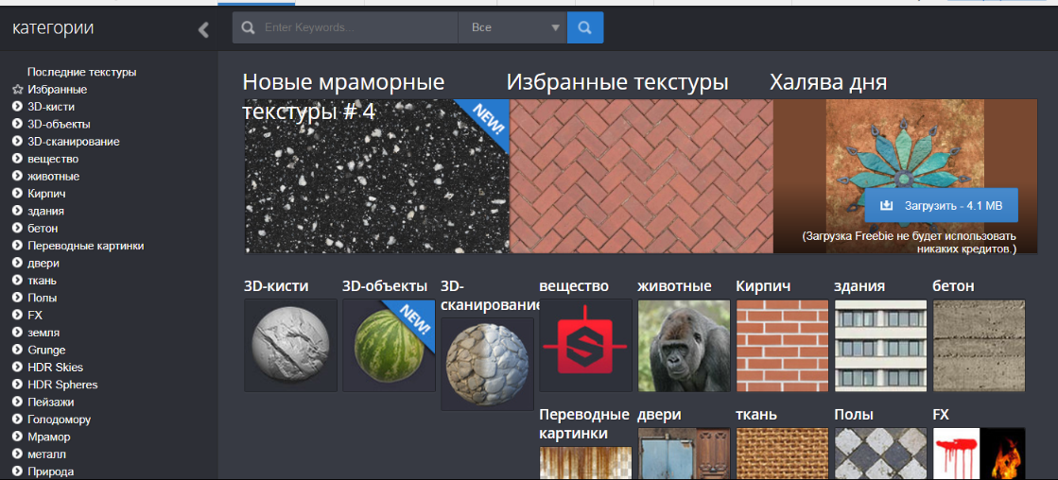Select Полы in the sidebar list
This screenshot has width=1058, height=480.
coord(42,298)
